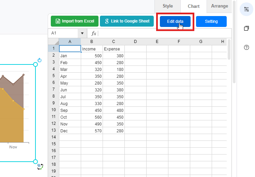Image resolution: width=255 pixels, height=177 pixels.
Task: Click the rotate handle above the chart
Action: [39, 60]
